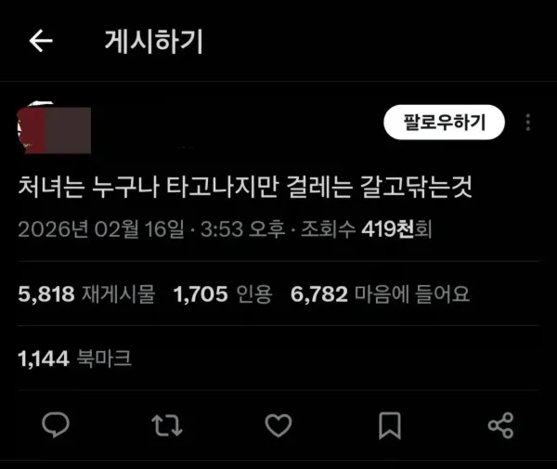Tap the reply speech bubble icon

(56, 425)
